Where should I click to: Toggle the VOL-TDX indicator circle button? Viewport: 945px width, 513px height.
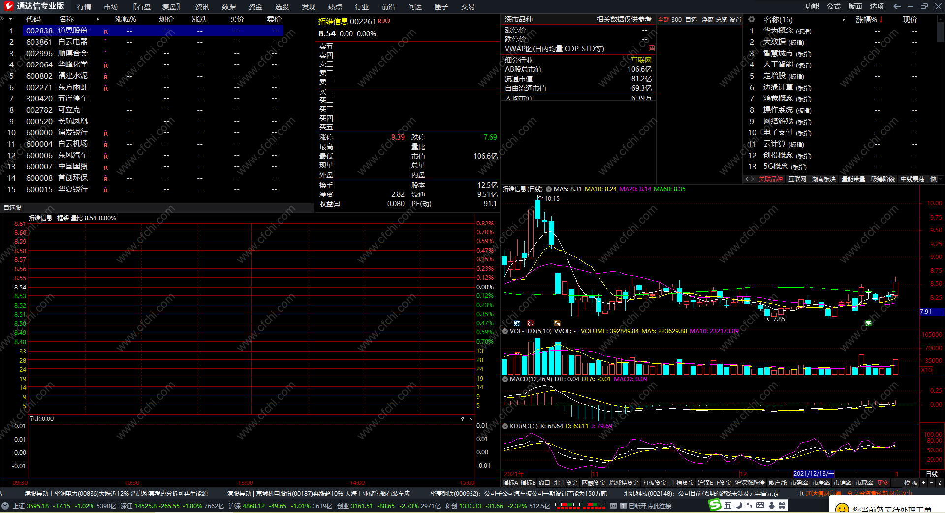[505, 331]
